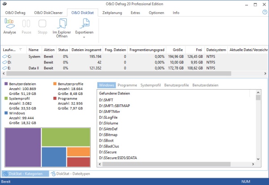This screenshot has width=269, height=185.
Task: Click scroll-right arrow of drive list
Action: point(265,73)
